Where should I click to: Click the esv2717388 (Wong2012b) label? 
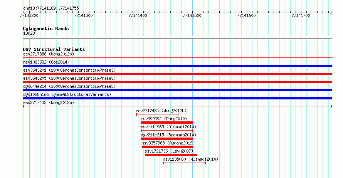(49, 54)
